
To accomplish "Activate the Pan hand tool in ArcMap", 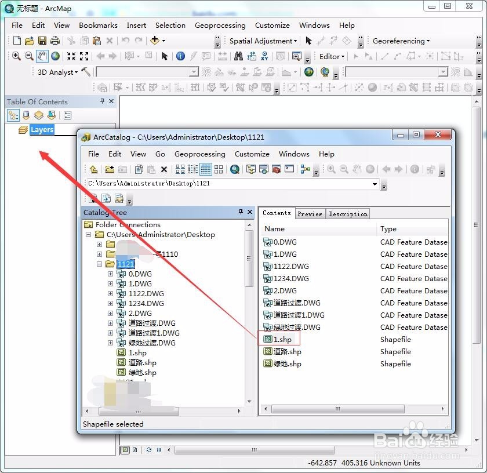I will [42, 56].
